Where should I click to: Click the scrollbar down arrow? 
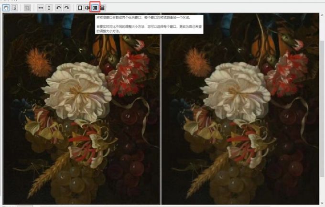322,203
